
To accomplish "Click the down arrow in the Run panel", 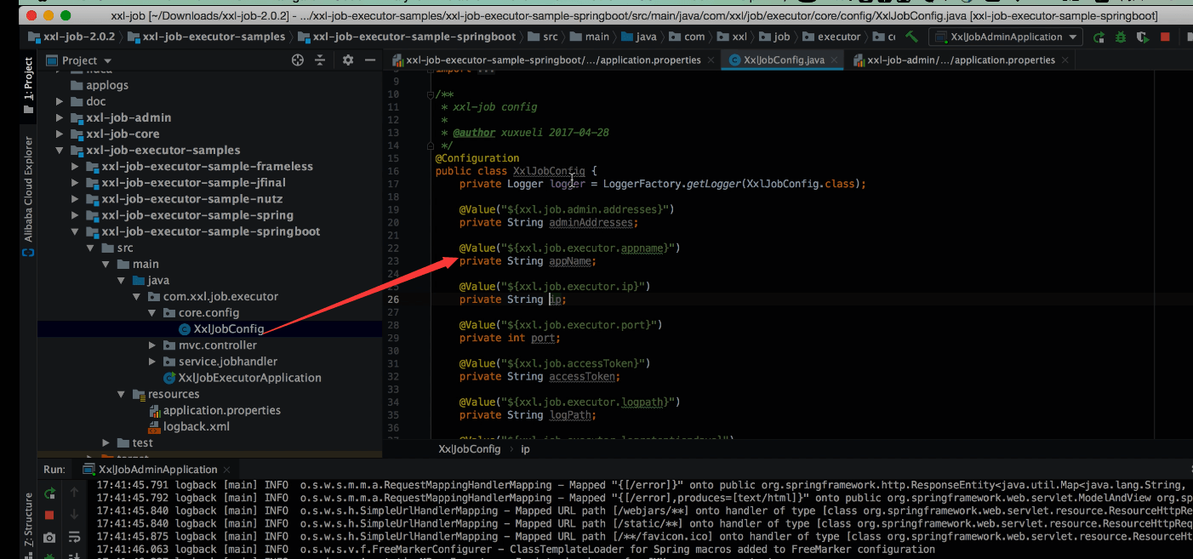I will 74,516.
